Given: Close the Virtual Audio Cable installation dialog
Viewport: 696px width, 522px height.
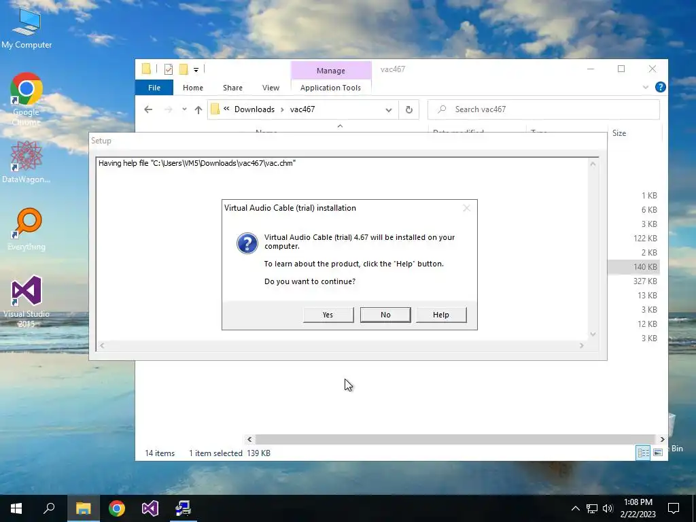Looking at the screenshot, I should [x=466, y=208].
